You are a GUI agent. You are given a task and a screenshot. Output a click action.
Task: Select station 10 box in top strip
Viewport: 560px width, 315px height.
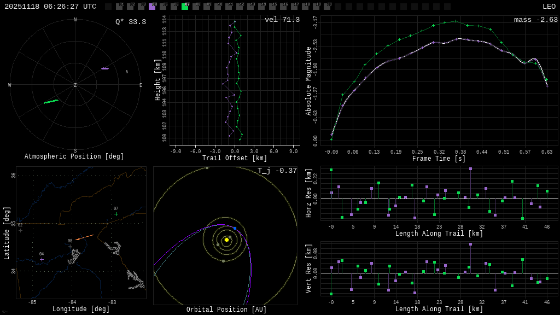[218, 7]
